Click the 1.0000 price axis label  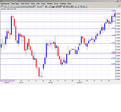click(x=118, y=59)
